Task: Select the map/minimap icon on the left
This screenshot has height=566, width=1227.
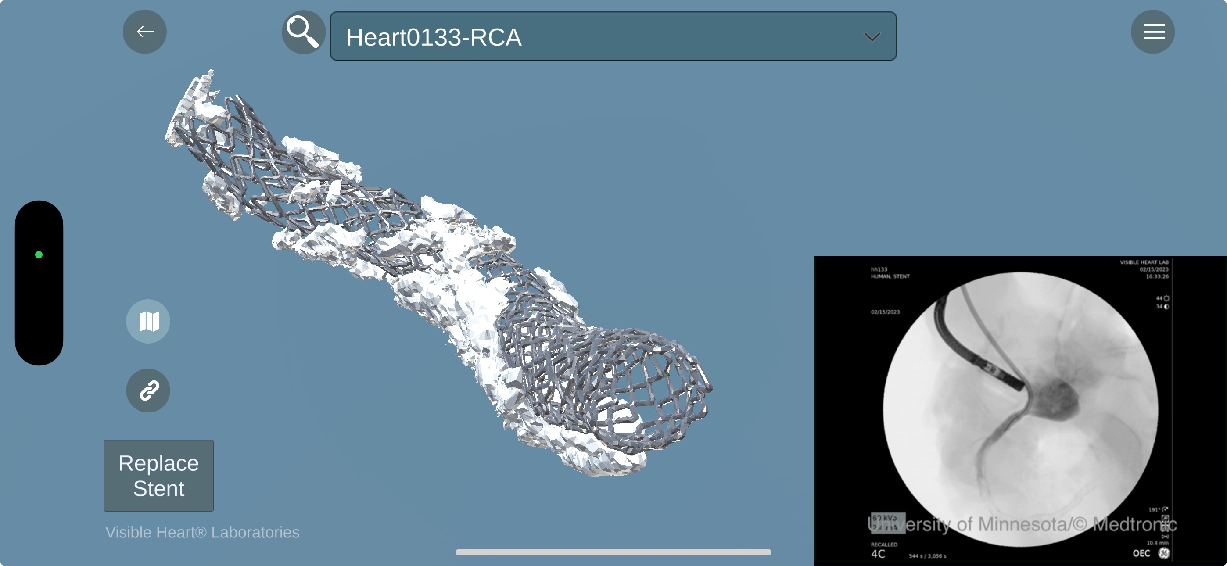Action: point(147,321)
